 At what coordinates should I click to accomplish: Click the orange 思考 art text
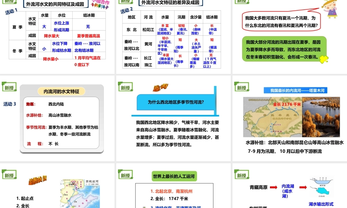(160, 87)
